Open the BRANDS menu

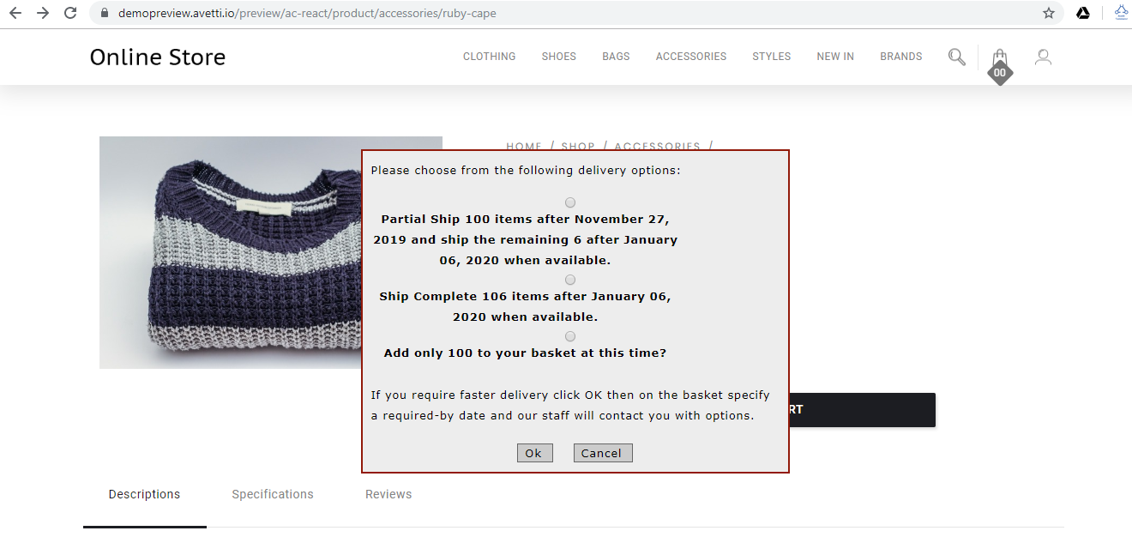901,57
